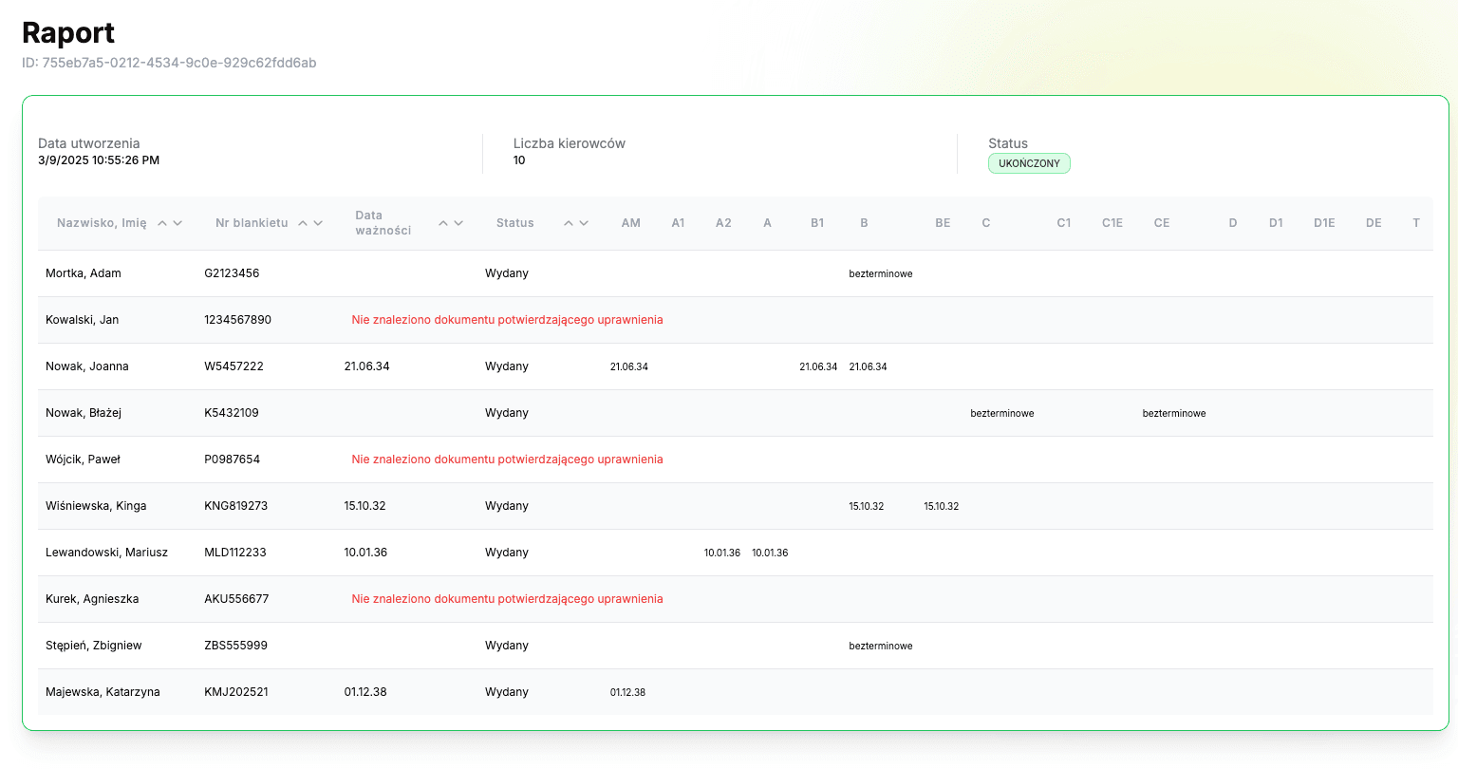Click the error message in Wójcik, Paweł row
The width and height of the screenshot is (1458, 769).
point(507,460)
